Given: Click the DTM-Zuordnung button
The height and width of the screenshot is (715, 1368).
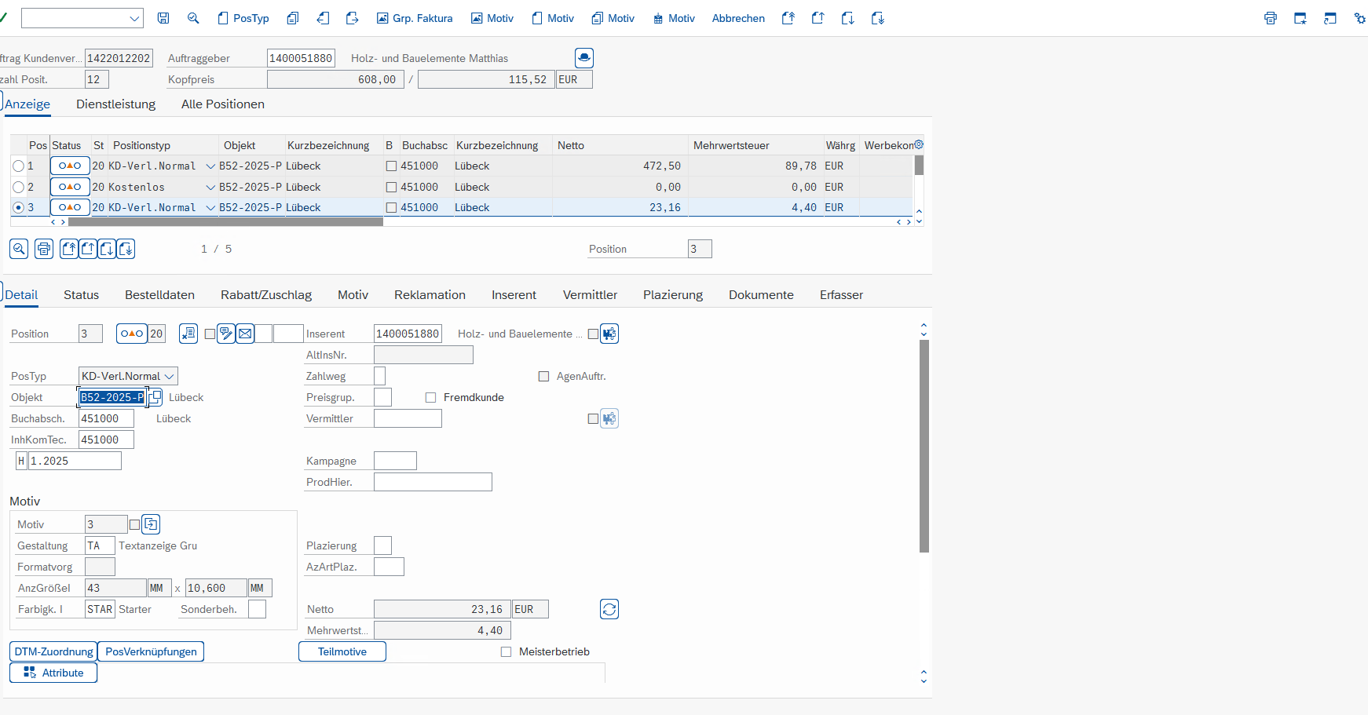Looking at the screenshot, I should pos(53,651).
